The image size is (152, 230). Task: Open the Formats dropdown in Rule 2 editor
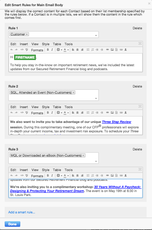[37, 113]
